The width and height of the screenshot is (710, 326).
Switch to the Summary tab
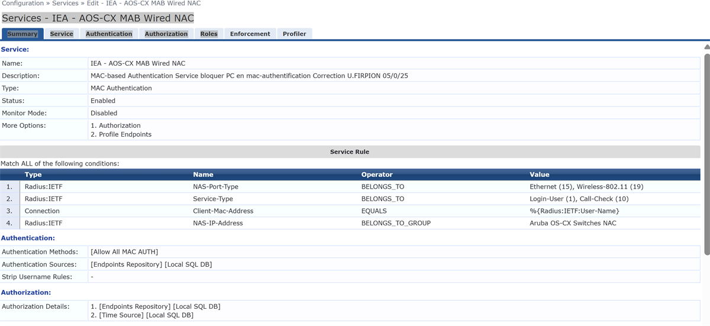pos(22,34)
